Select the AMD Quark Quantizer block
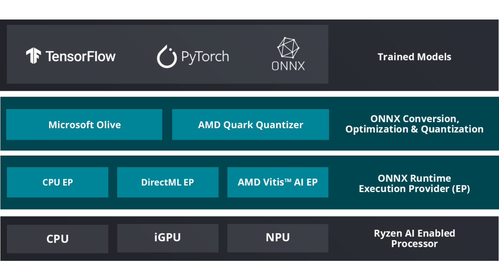 pyautogui.click(x=250, y=124)
